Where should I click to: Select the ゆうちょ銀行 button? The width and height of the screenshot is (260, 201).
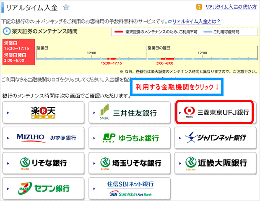pos(130,138)
